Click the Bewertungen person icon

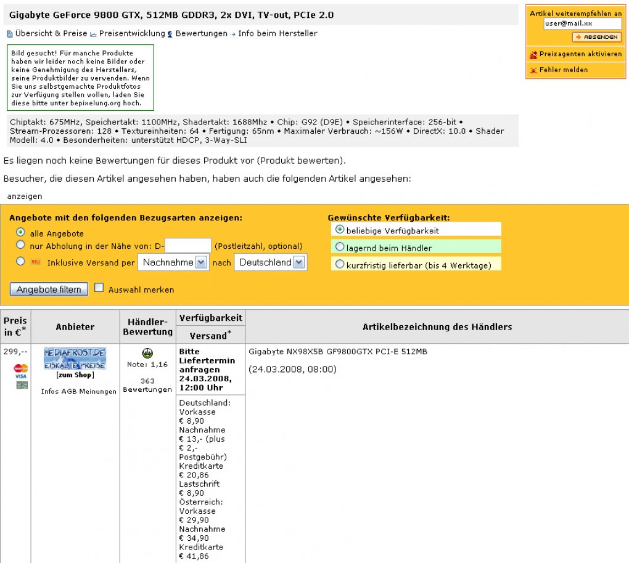click(170, 34)
